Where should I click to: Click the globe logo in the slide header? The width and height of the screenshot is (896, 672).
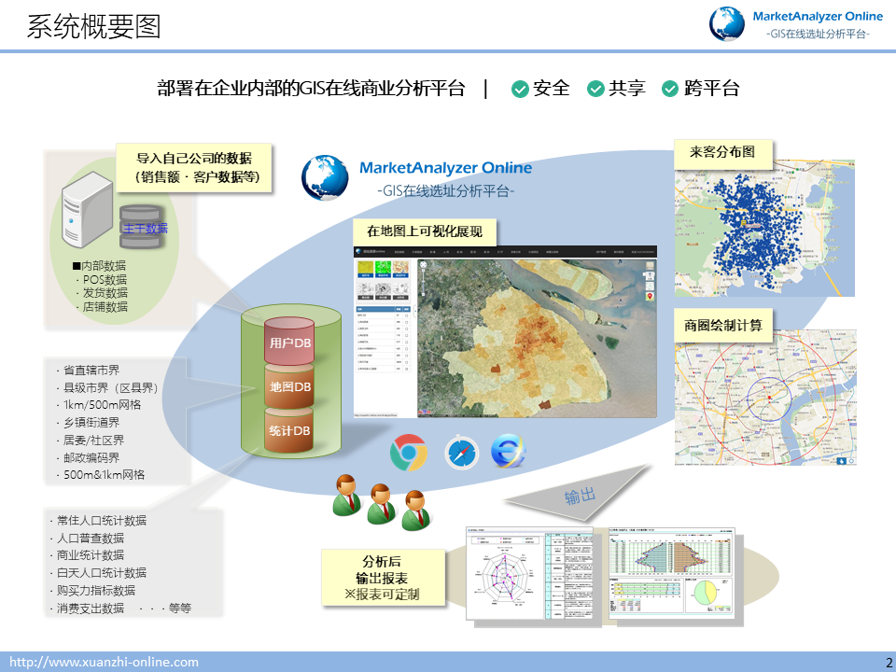(727, 24)
